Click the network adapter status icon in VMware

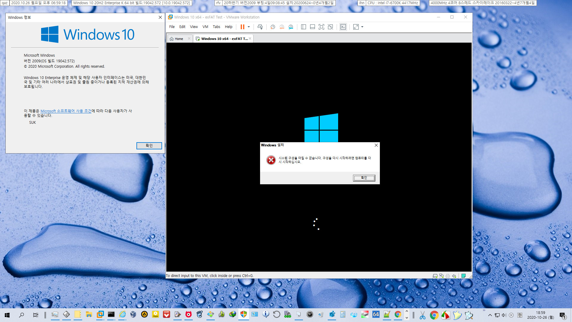click(442, 276)
